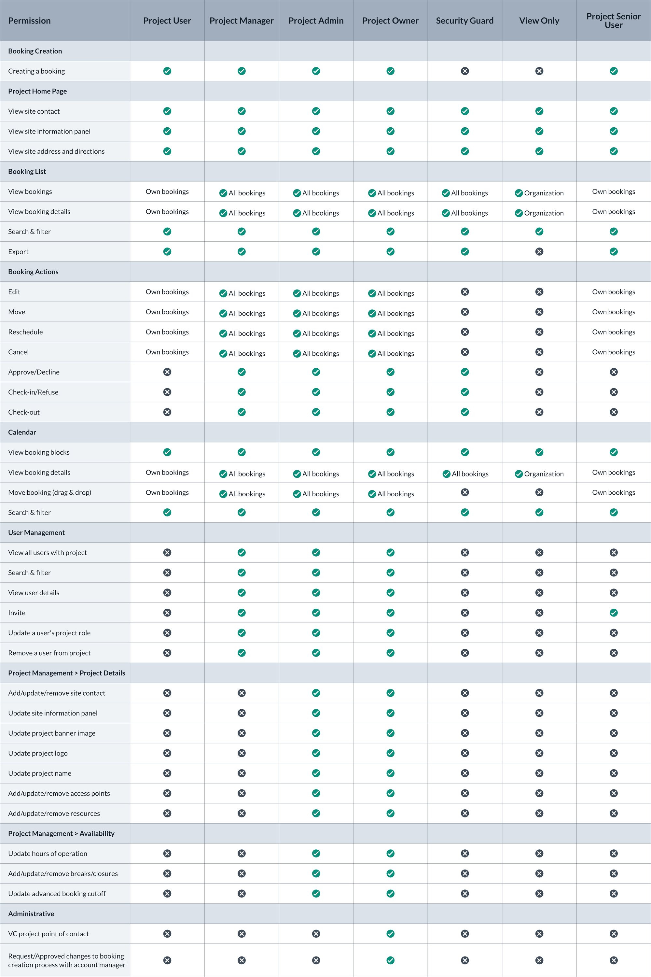Click Security Guard's check icon in Check-out row
This screenshot has width=651, height=977.
click(x=464, y=412)
